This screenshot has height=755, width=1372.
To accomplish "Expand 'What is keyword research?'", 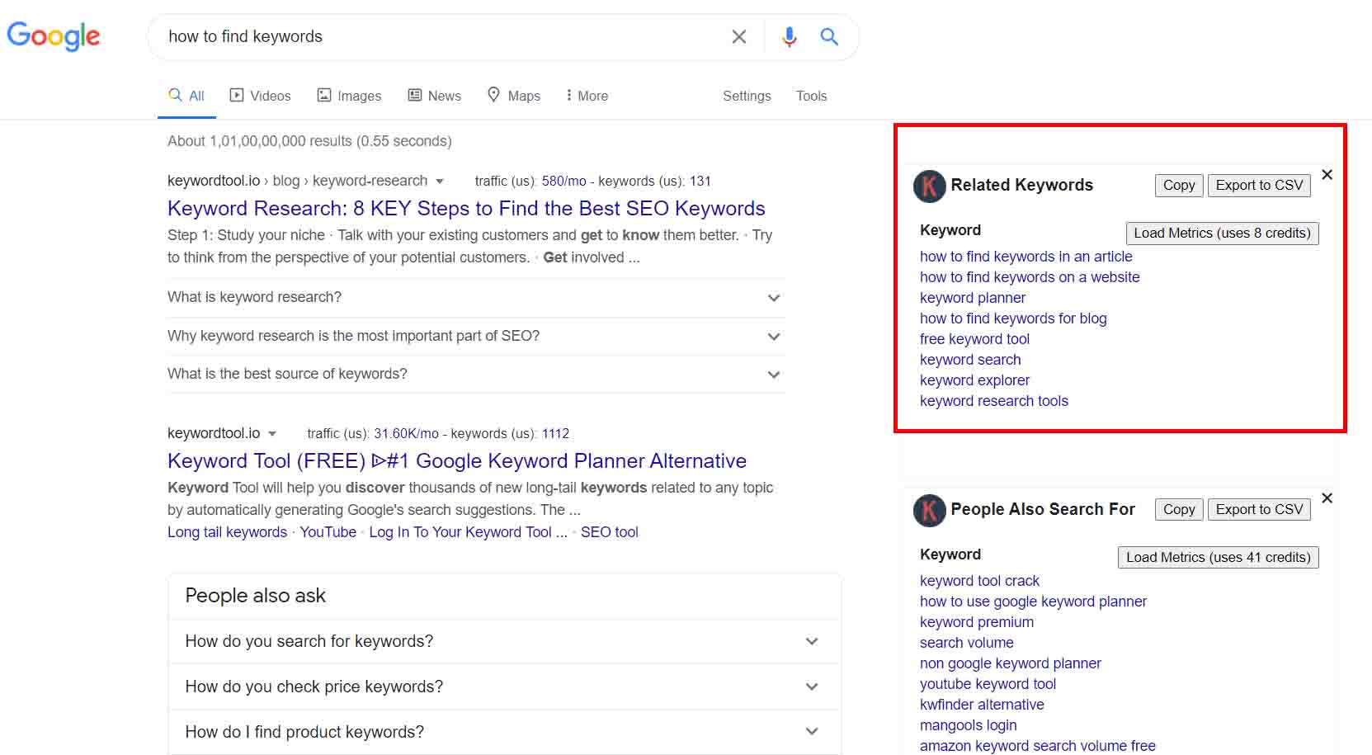I will click(x=475, y=297).
